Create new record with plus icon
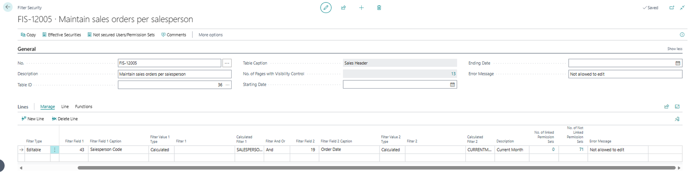Viewport: 694px width, 176px height. click(361, 7)
